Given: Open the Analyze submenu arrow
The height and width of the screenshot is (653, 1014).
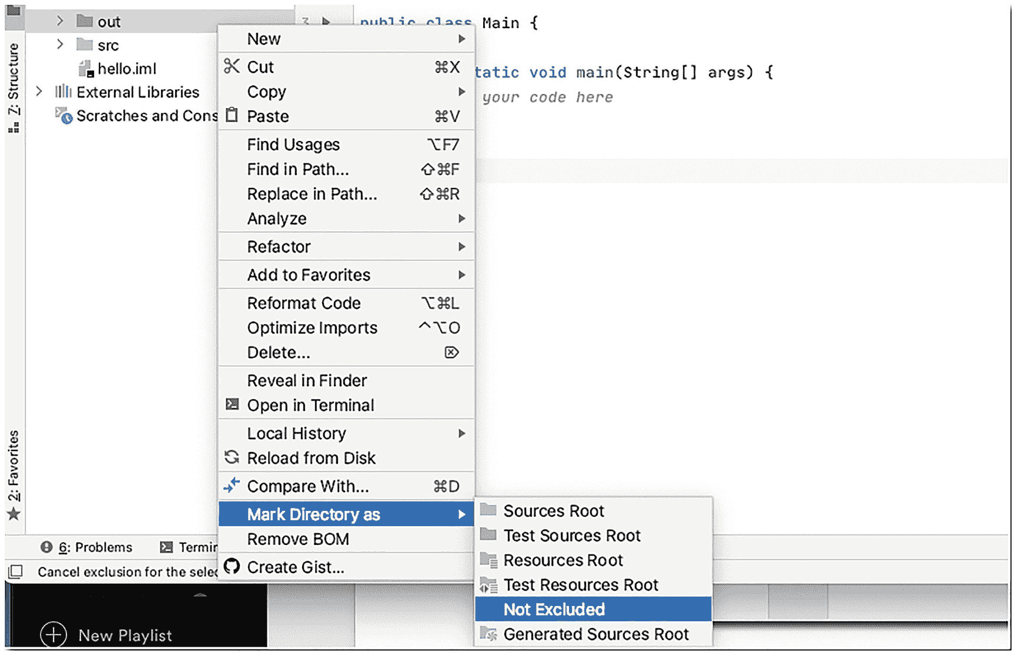Looking at the screenshot, I should (x=461, y=218).
